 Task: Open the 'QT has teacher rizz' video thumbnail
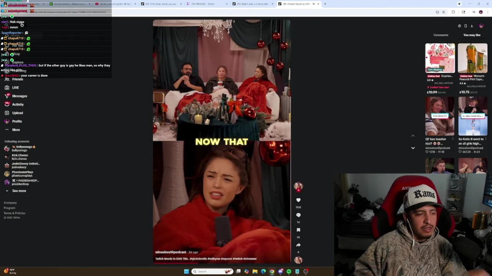[x=440, y=117]
